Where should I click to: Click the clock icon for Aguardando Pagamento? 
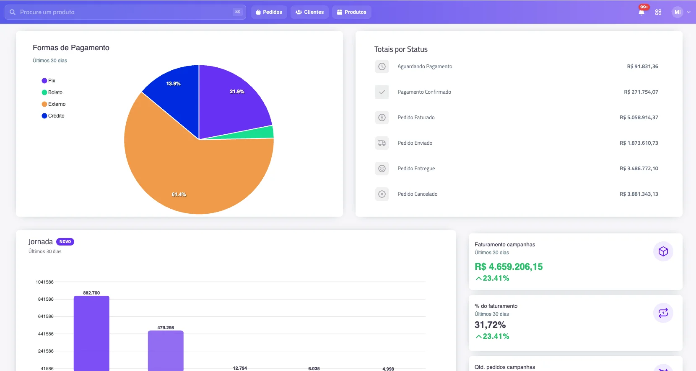[382, 67]
